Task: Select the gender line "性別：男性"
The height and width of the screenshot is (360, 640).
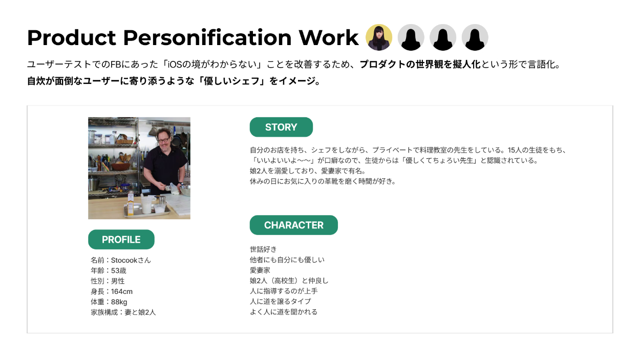Action: point(108,281)
